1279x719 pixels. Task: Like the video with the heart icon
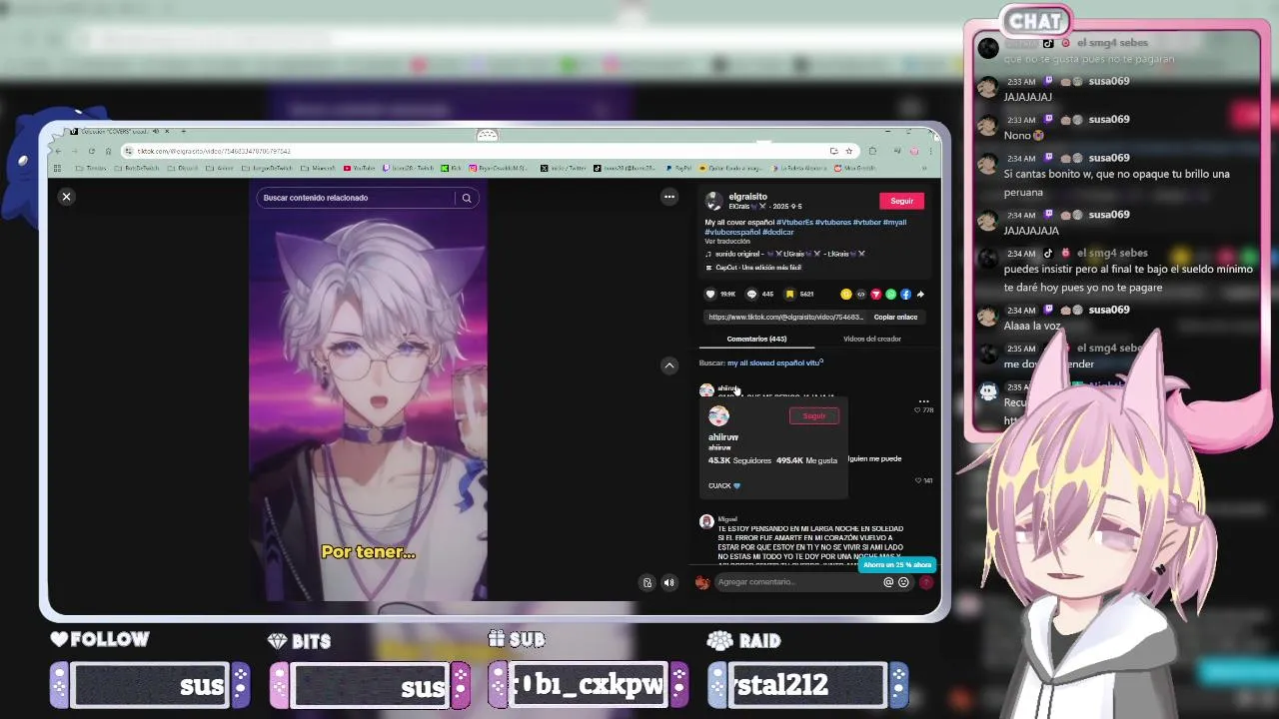click(x=710, y=295)
